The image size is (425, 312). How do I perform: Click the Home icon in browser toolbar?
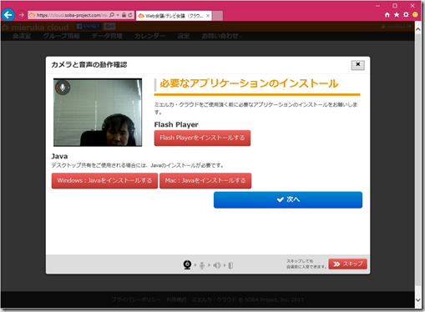point(387,15)
